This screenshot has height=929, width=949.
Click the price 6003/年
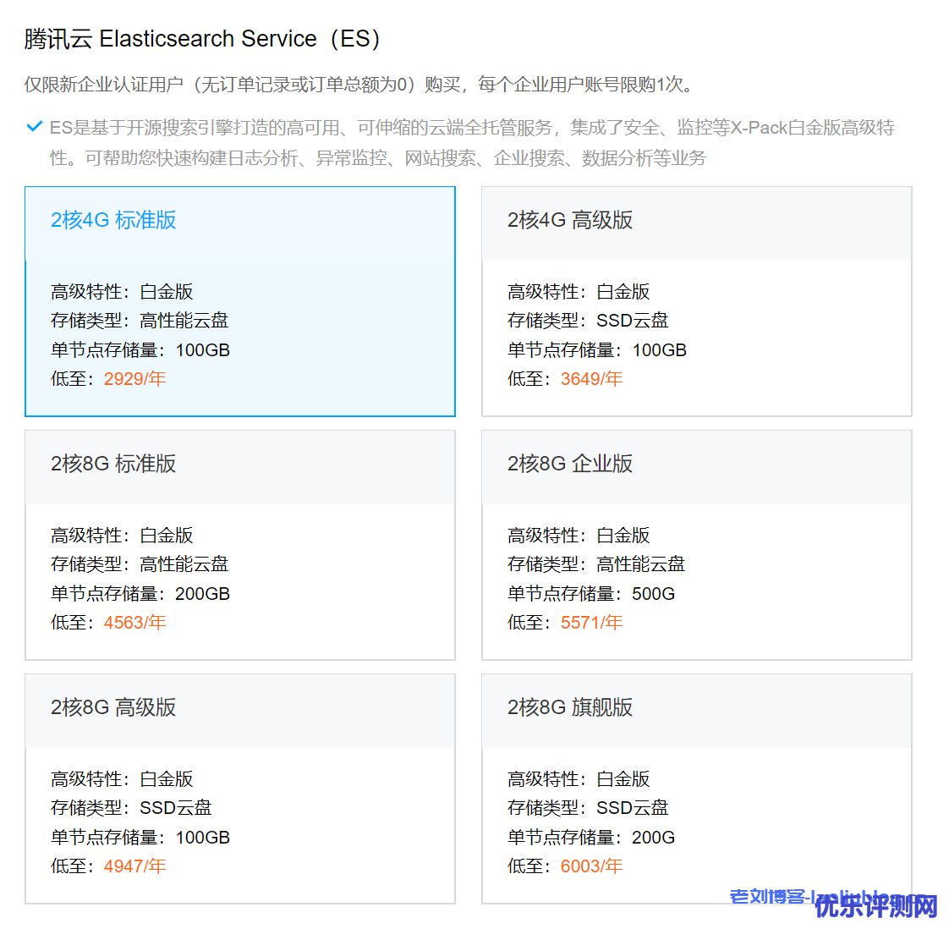point(591,866)
